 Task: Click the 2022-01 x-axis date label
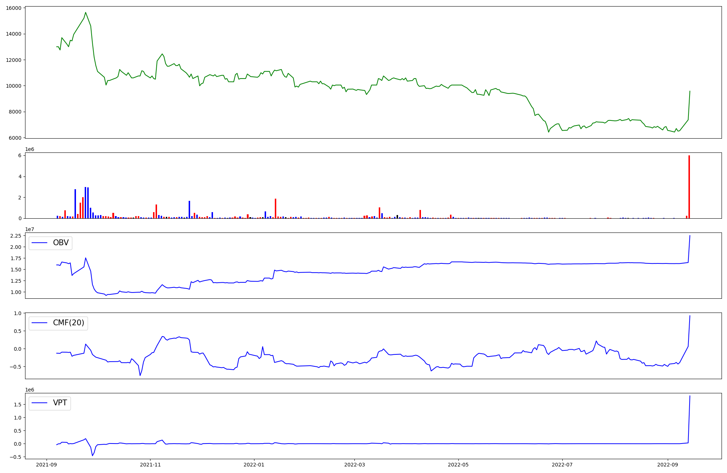[254, 464]
